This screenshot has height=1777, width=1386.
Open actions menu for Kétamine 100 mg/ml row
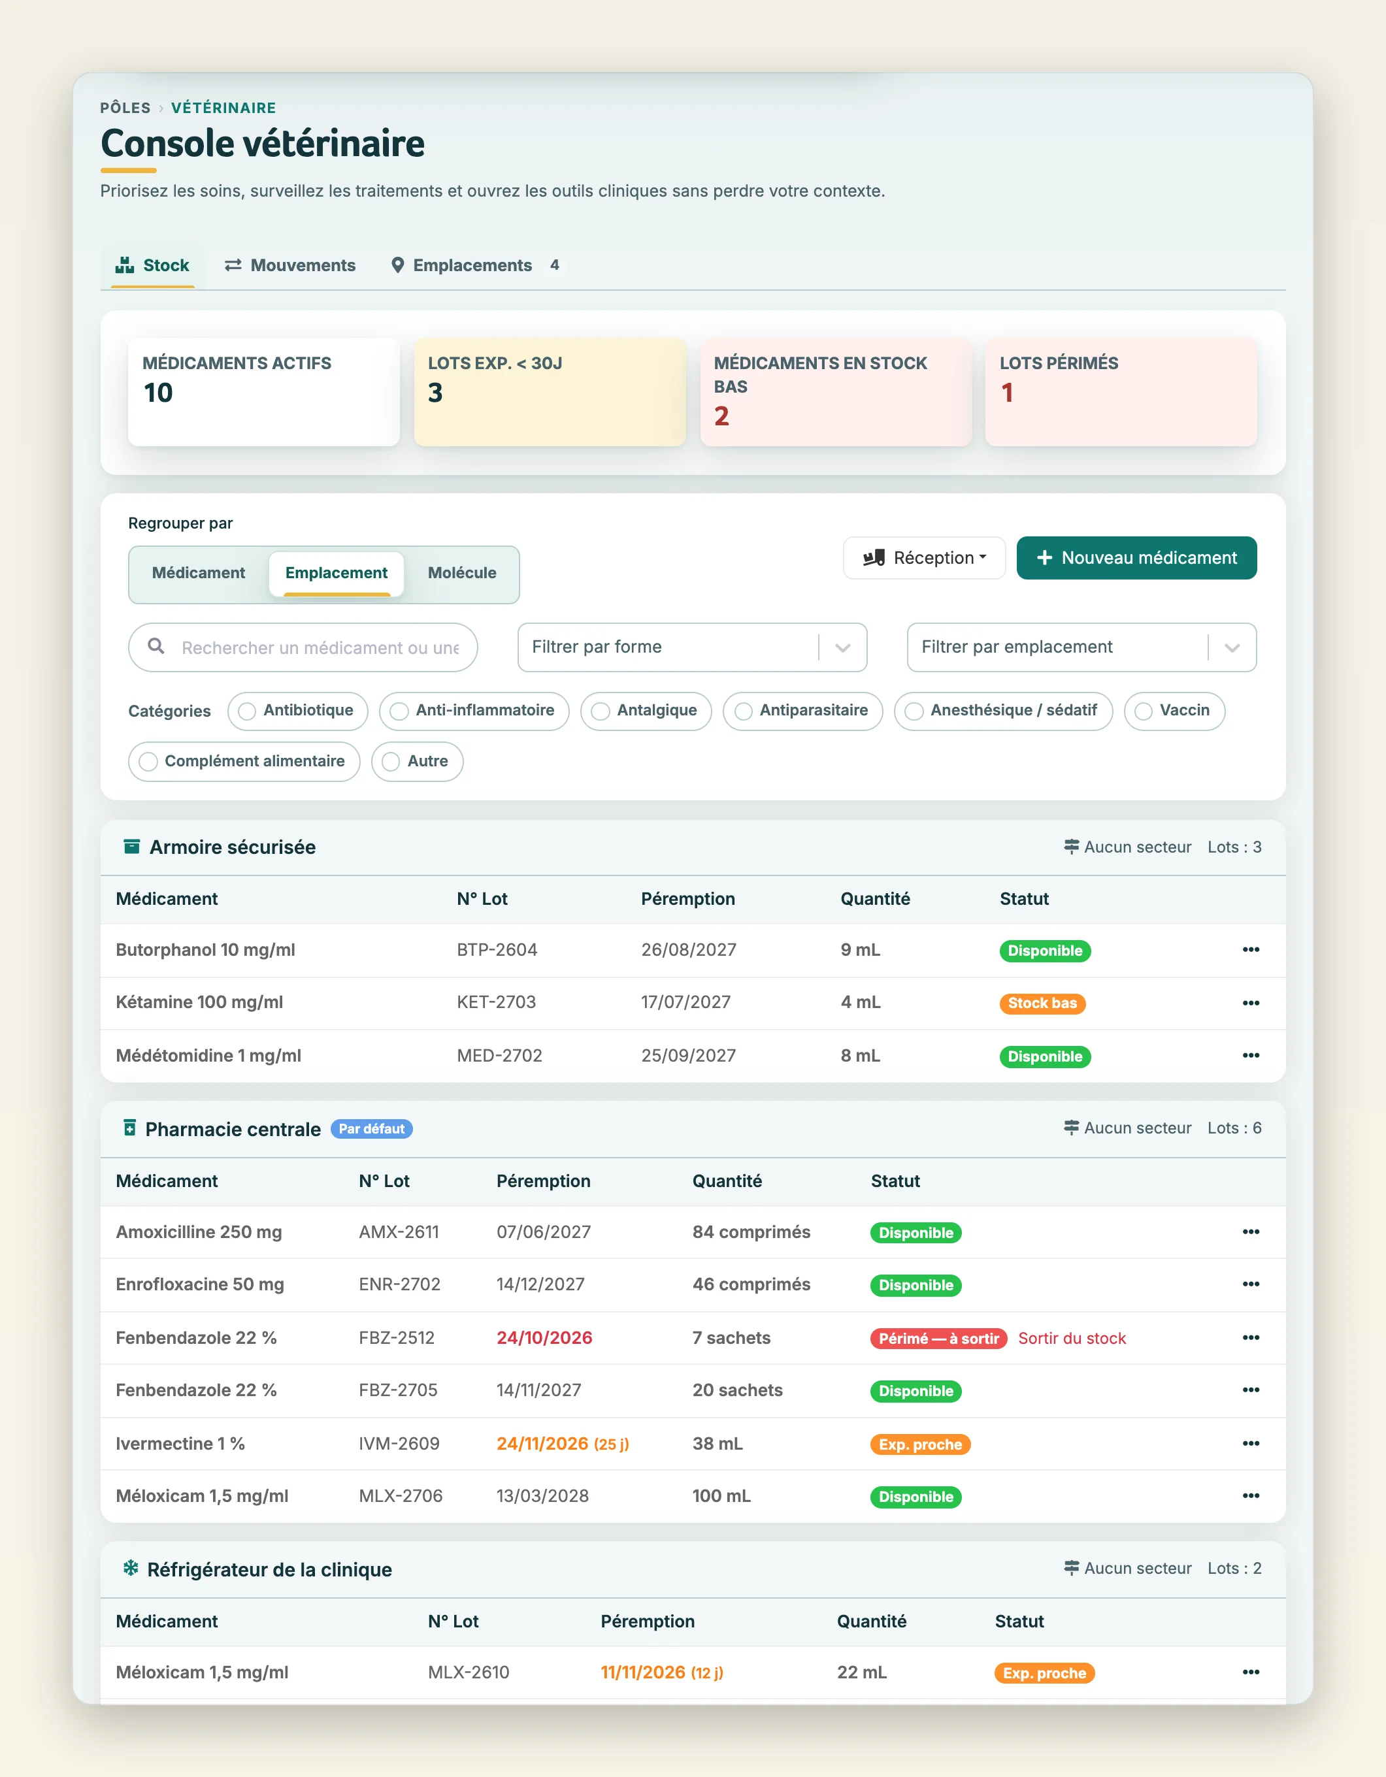coord(1250,1002)
